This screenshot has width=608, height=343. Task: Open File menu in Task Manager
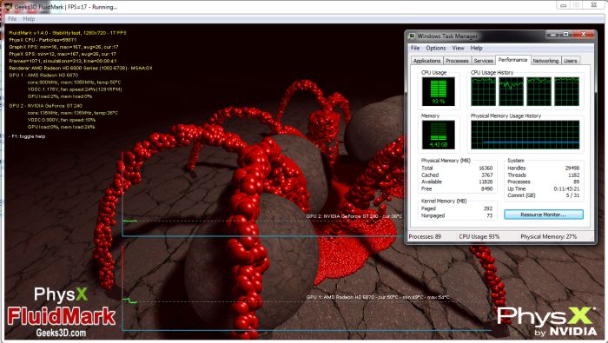415,48
